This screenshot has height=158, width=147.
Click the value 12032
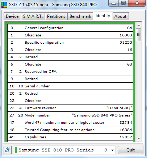[126, 137]
